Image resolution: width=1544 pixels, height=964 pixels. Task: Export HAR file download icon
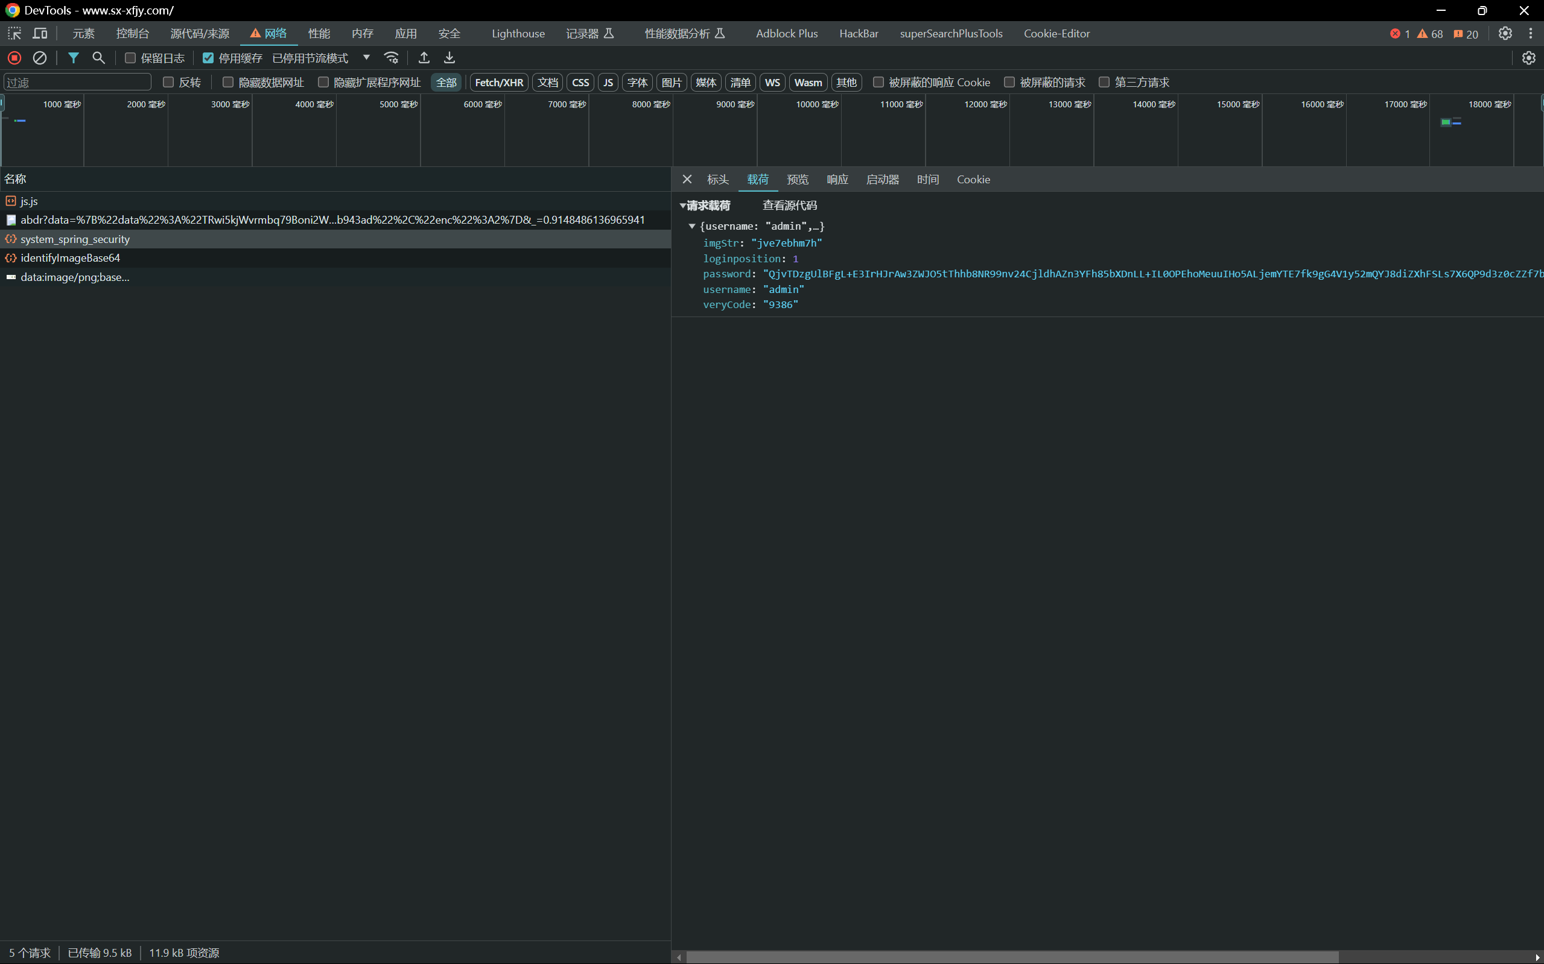(449, 58)
